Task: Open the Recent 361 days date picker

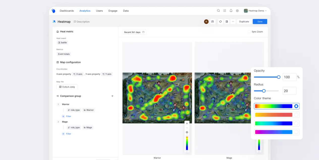Action: coord(134,32)
